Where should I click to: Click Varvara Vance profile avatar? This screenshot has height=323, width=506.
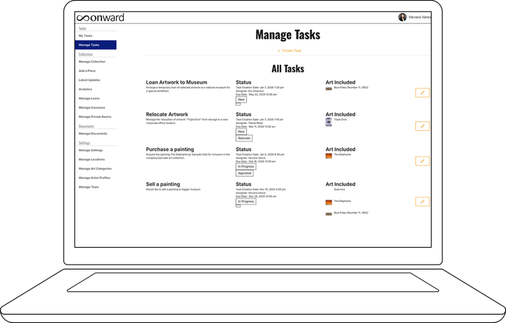coord(402,17)
